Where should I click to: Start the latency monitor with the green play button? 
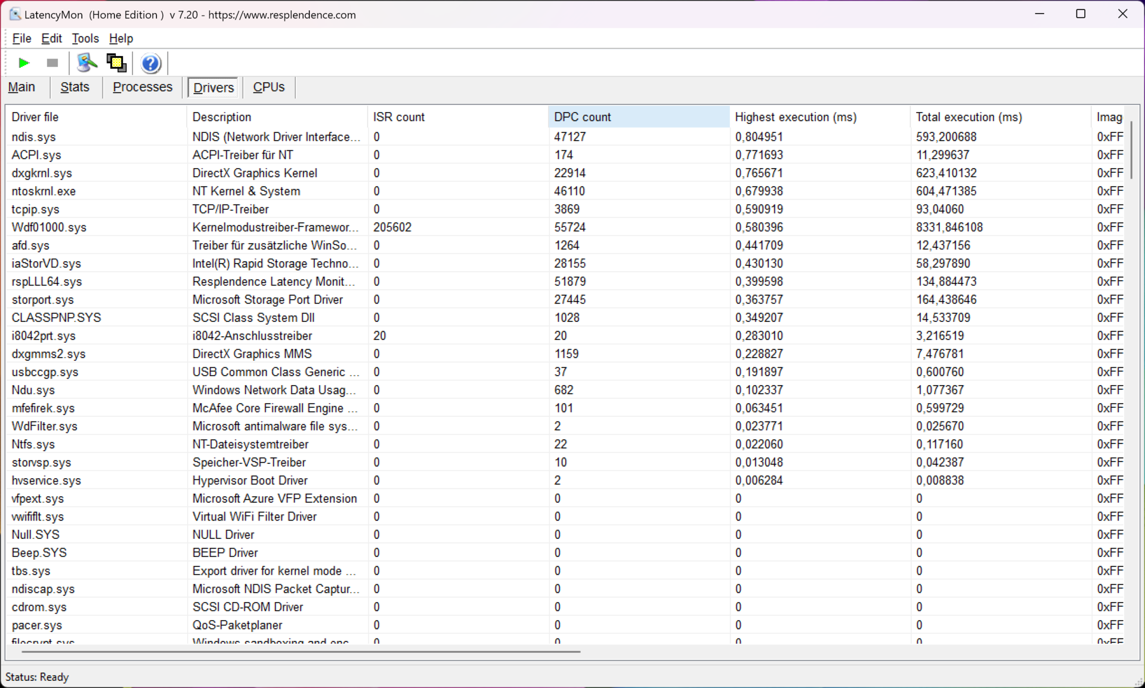point(24,63)
